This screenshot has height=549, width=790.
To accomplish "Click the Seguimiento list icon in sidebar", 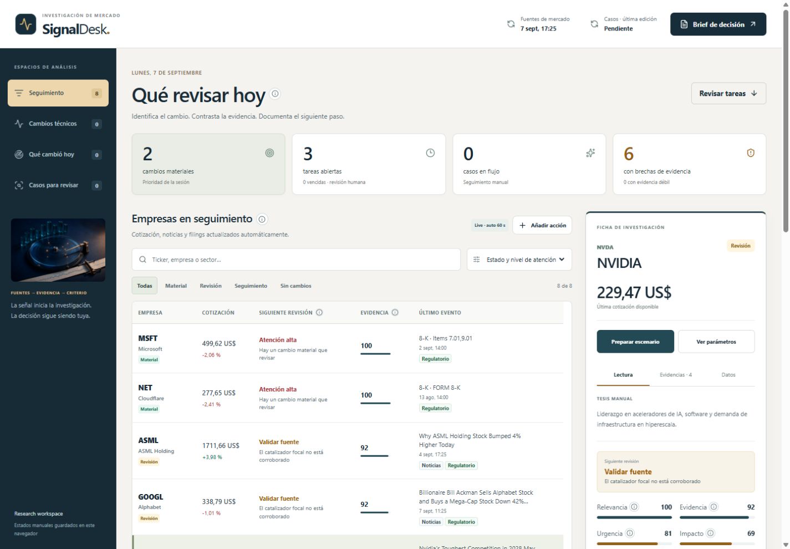I will click(19, 93).
